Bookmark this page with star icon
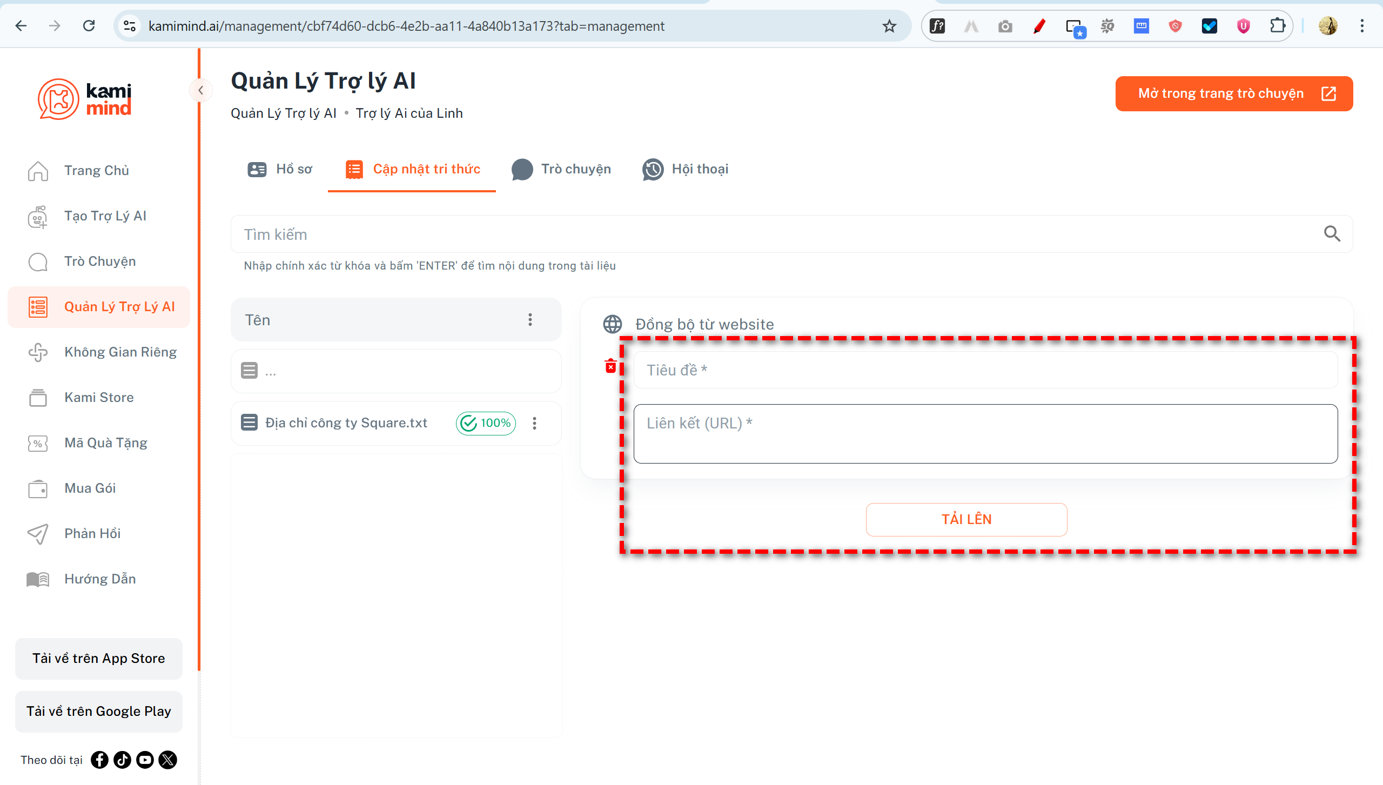 click(889, 26)
